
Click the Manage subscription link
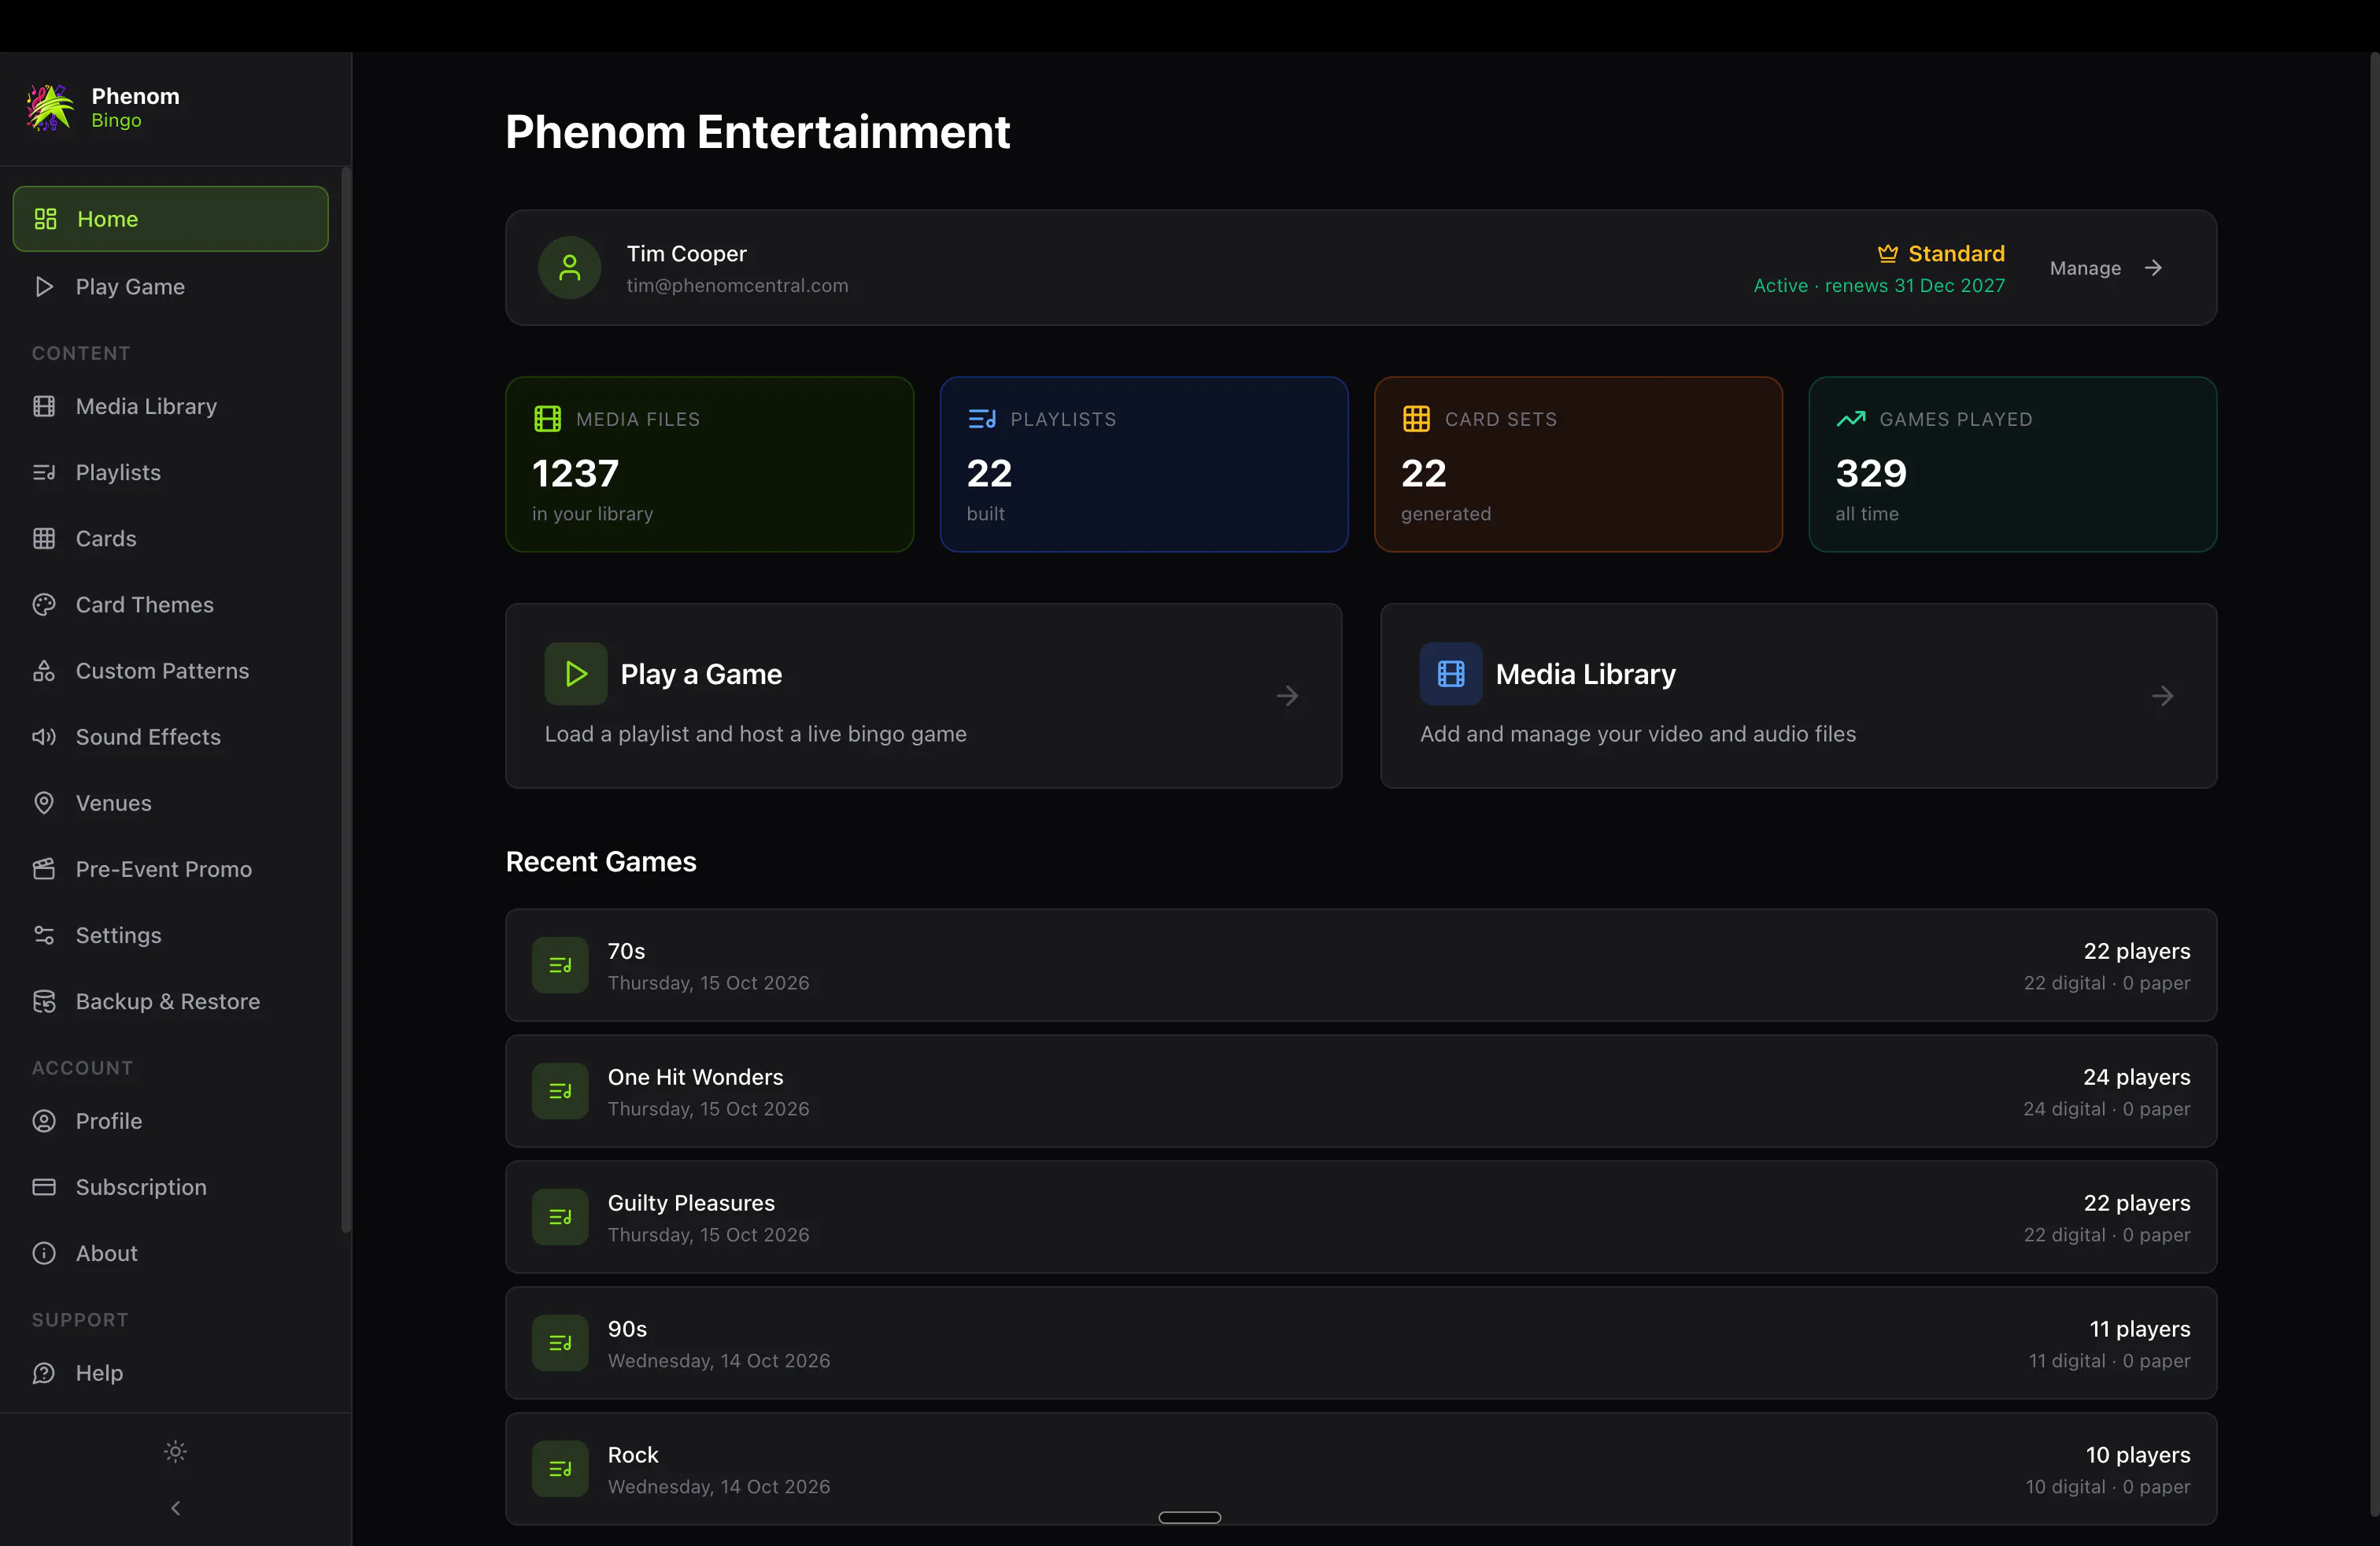point(2106,268)
